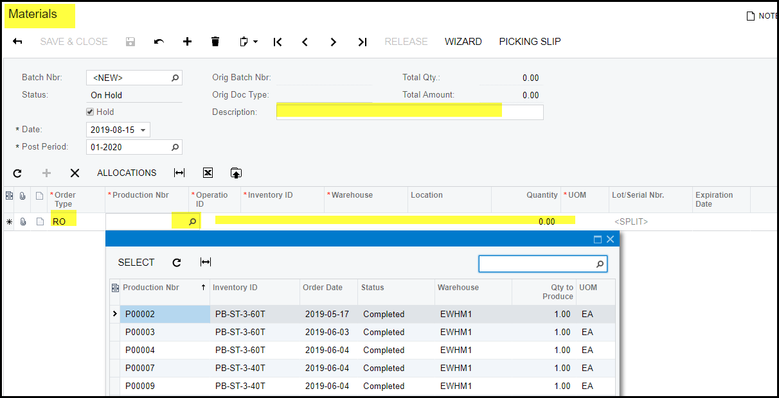Open the ALLOCATIONS dialog
This screenshot has width=779, height=398.
[x=127, y=173]
